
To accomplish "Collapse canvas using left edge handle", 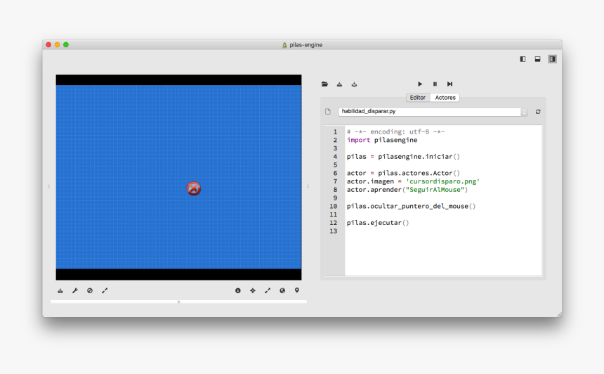I will pyautogui.click(x=48, y=186).
